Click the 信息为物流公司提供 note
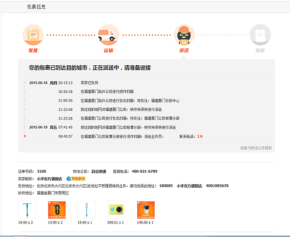Image resolution: width=290 pixels, height=237 pixels. [x=256, y=148]
